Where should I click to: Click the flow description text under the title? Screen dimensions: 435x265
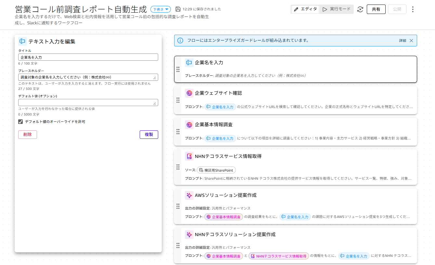[x=112, y=20]
